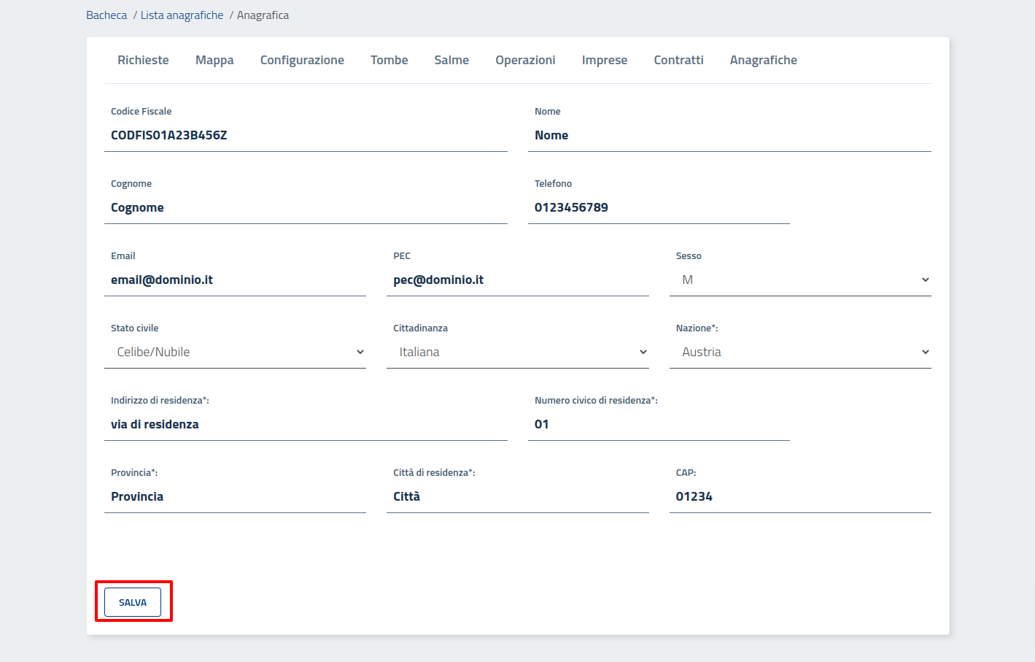The height and width of the screenshot is (662, 1035).
Task: Open the Cittadinanza dropdown
Action: (517, 353)
